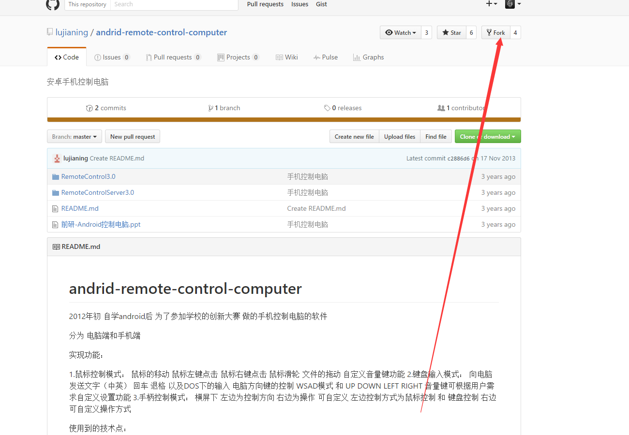The height and width of the screenshot is (435, 629).
Task: Switch to the Issues tab
Action: click(112, 57)
